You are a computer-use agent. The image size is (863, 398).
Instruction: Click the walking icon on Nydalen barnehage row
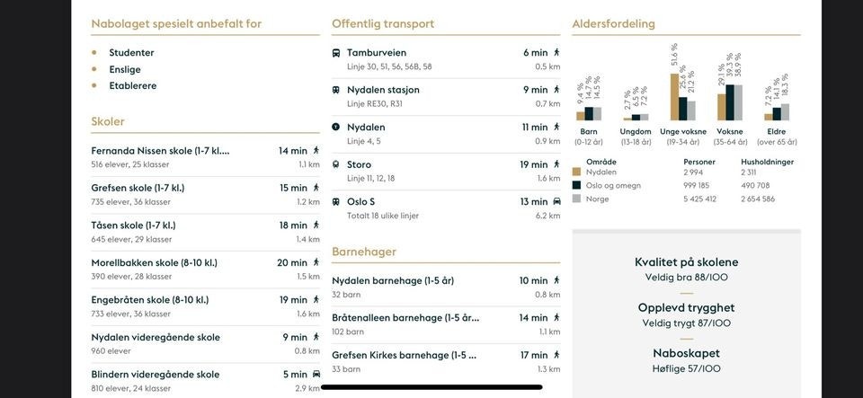click(556, 281)
